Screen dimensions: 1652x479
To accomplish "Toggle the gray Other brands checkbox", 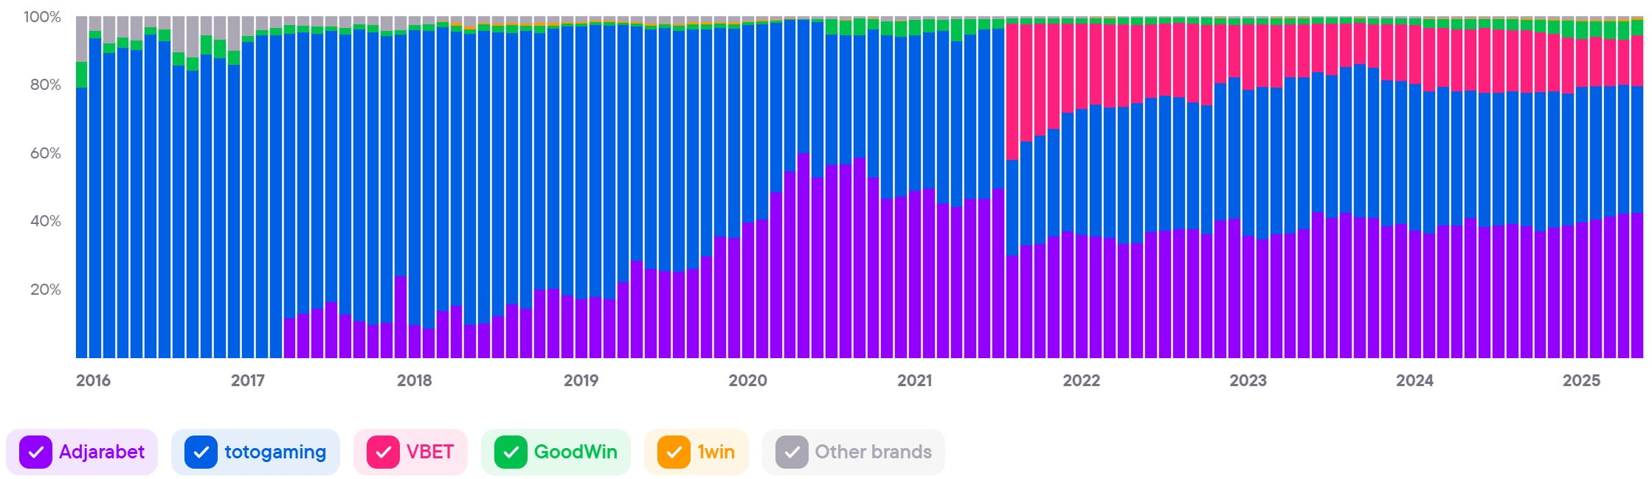I will coord(792,452).
